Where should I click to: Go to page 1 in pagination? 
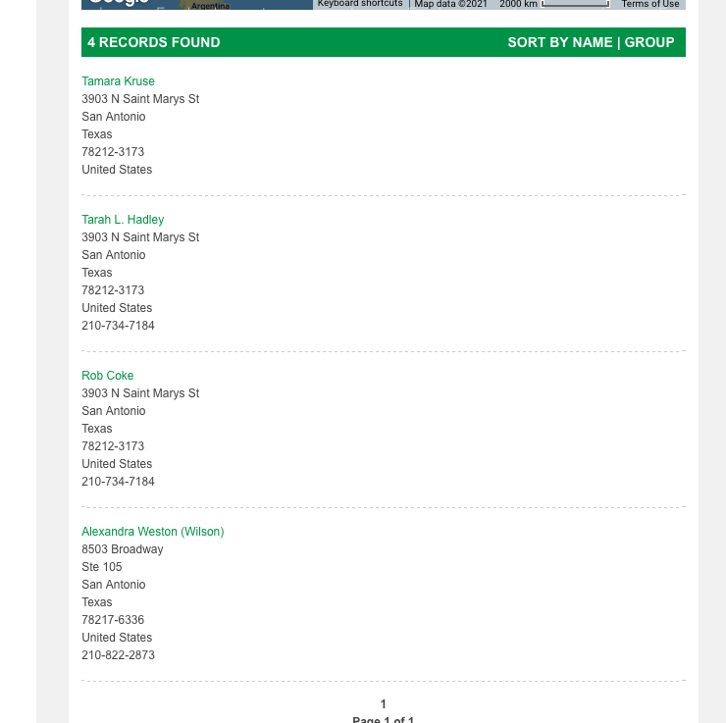coord(384,704)
